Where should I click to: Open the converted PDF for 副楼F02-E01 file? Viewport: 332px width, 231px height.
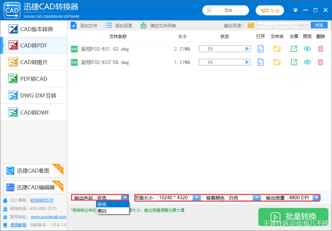260,48
